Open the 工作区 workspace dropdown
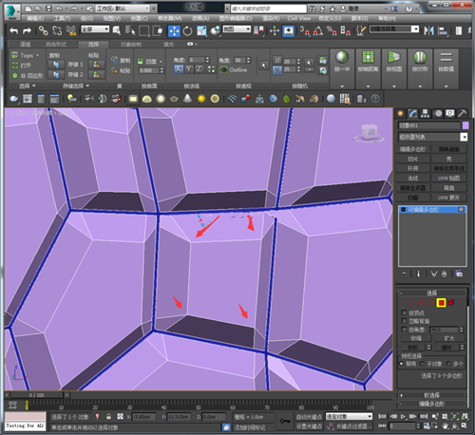Image resolution: width=475 pixels, height=435 pixels. 123,9
